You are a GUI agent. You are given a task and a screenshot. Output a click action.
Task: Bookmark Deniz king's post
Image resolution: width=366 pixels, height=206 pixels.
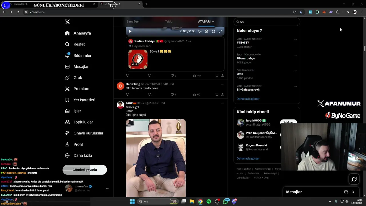tap(217, 94)
